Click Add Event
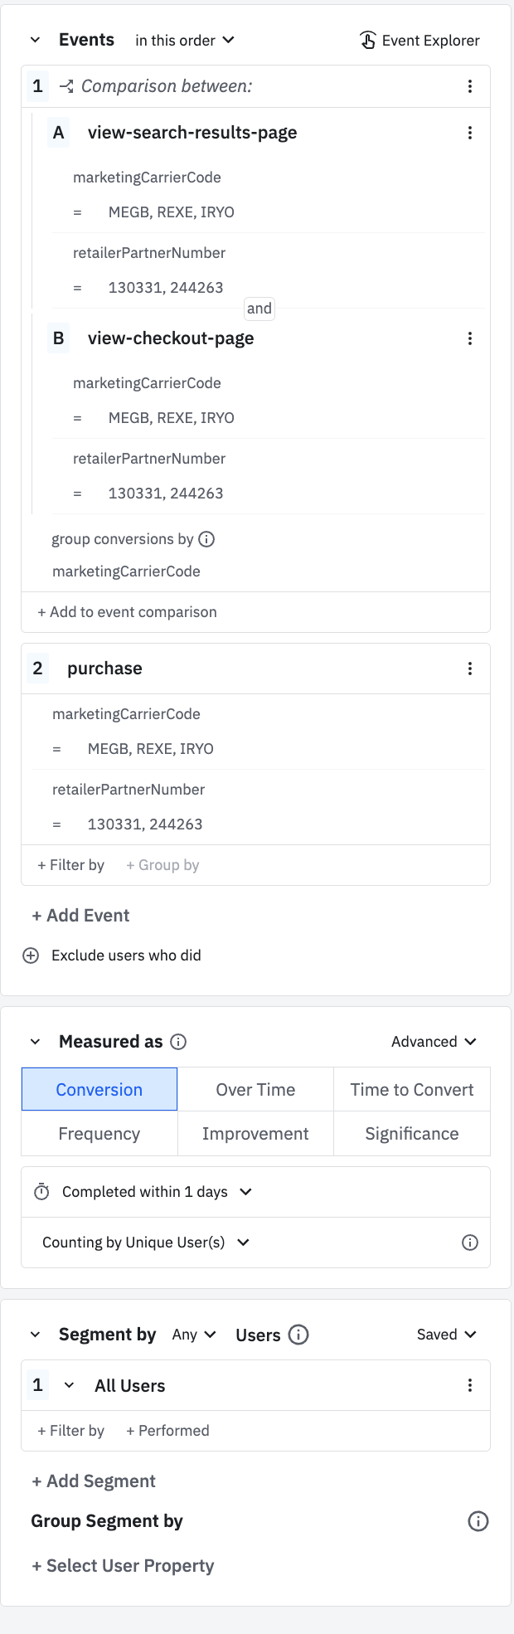Screen dimensions: 514x1634 click(x=81, y=916)
